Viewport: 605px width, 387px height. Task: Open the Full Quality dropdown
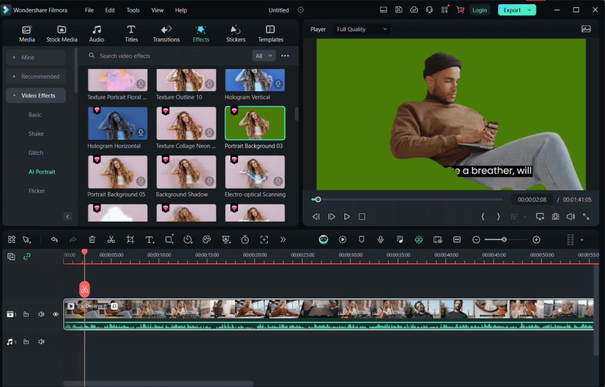click(361, 29)
